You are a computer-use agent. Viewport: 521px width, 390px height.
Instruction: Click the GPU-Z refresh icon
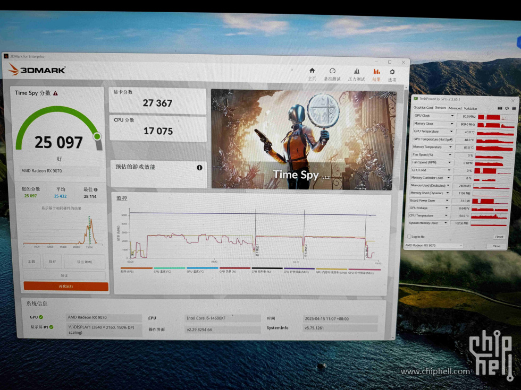point(507,108)
